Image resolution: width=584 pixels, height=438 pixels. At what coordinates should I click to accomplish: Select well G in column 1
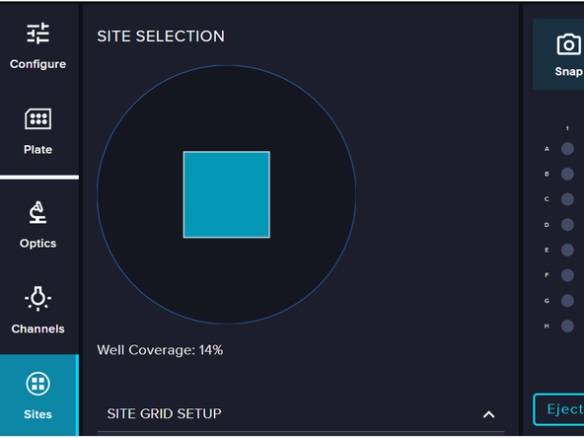pyautogui.click(x=567, y=301)
